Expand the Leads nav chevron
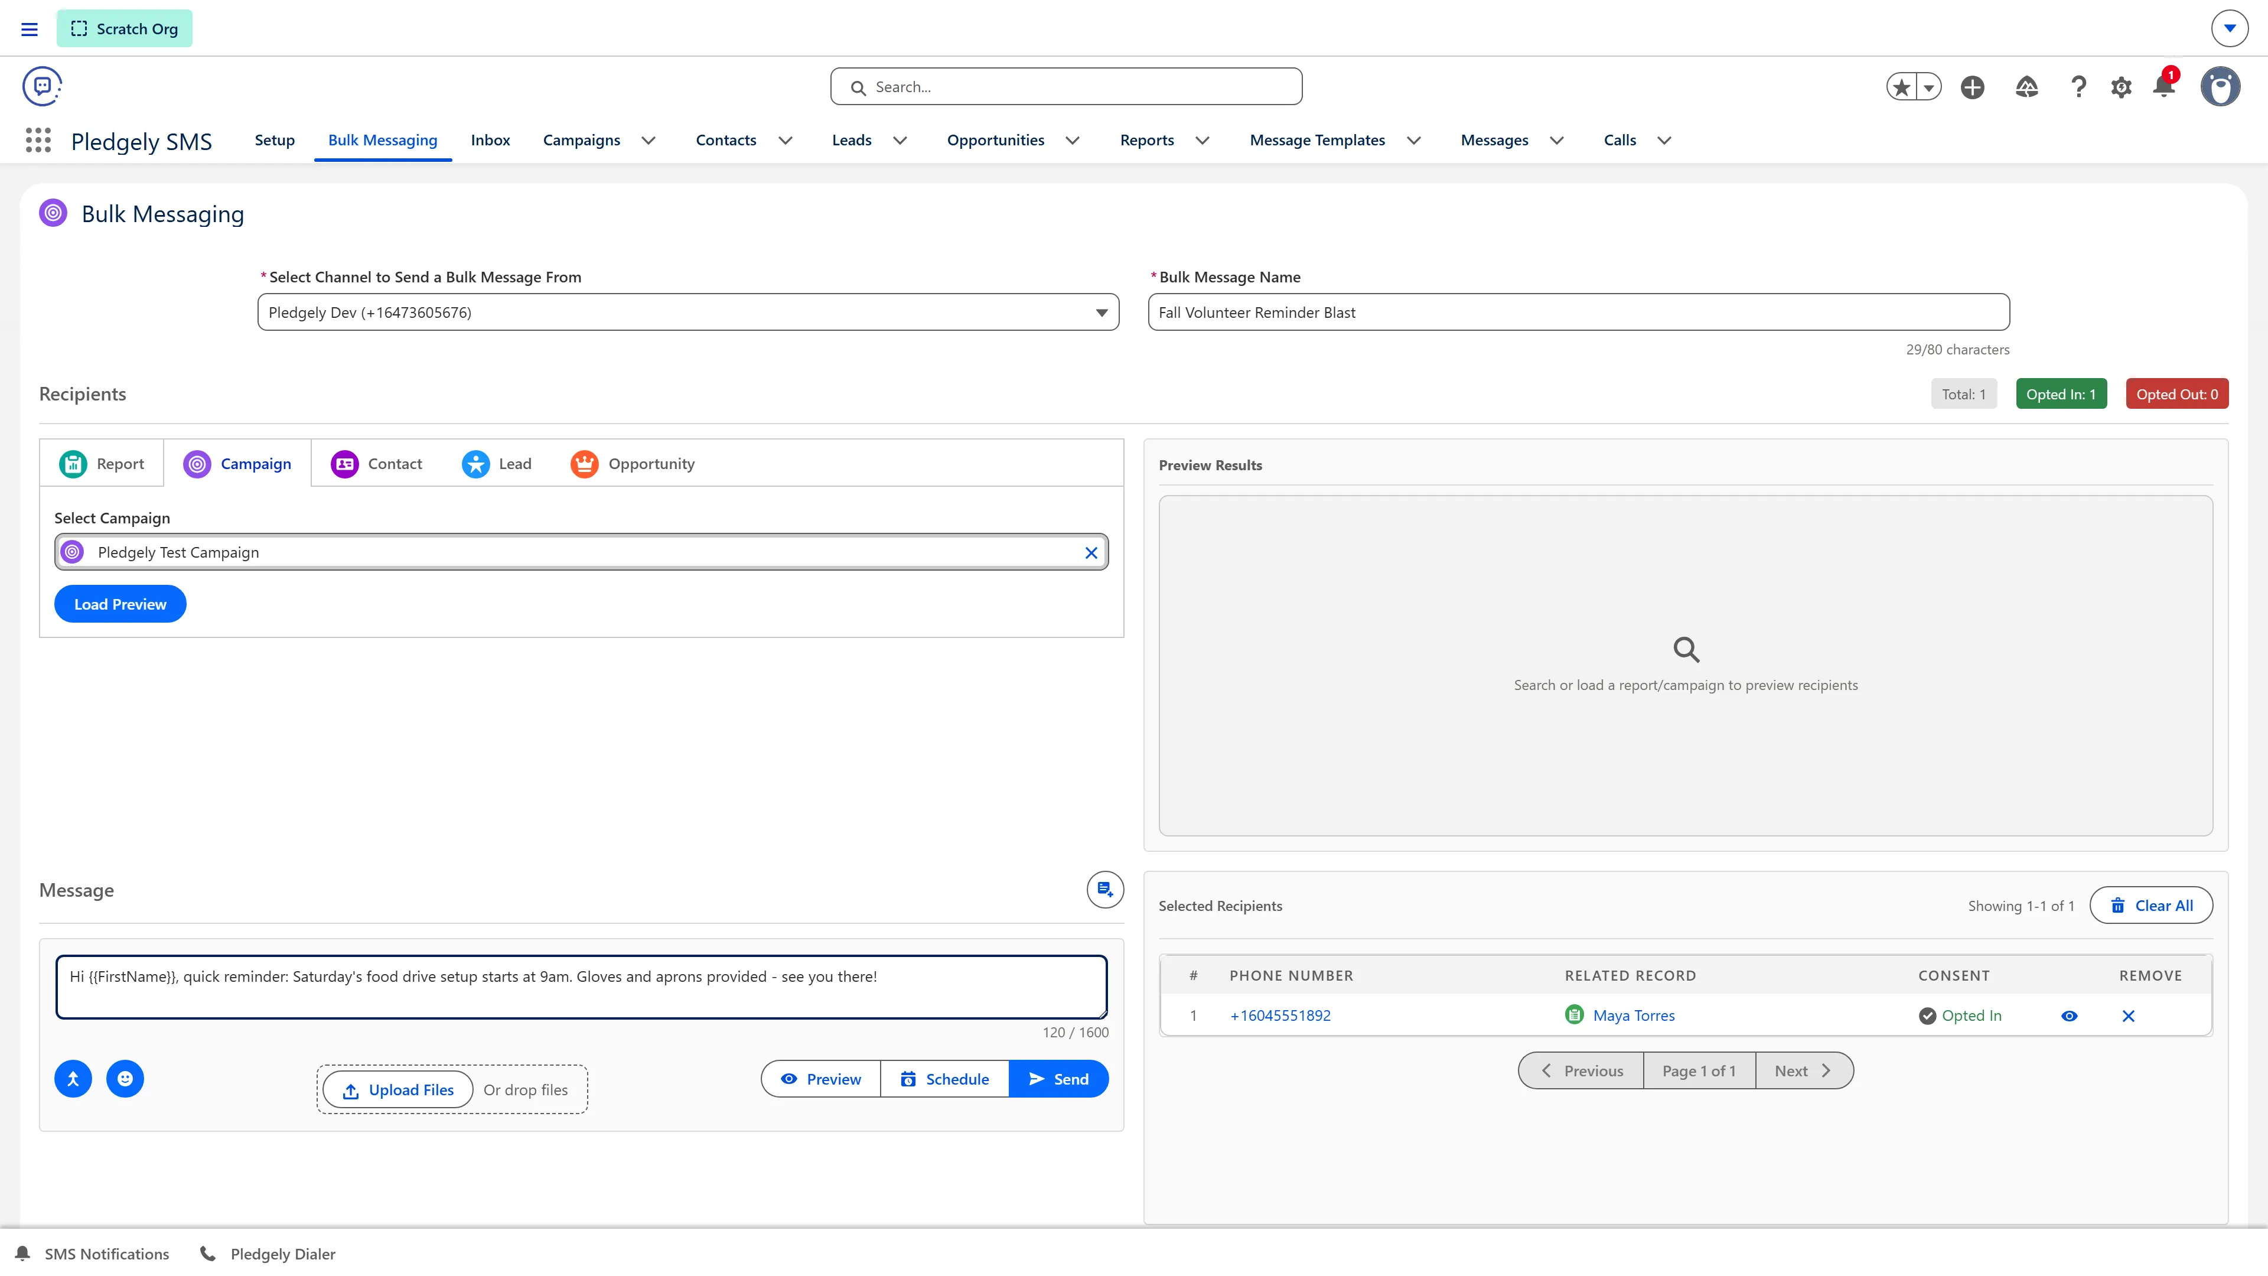 [900, 140]
